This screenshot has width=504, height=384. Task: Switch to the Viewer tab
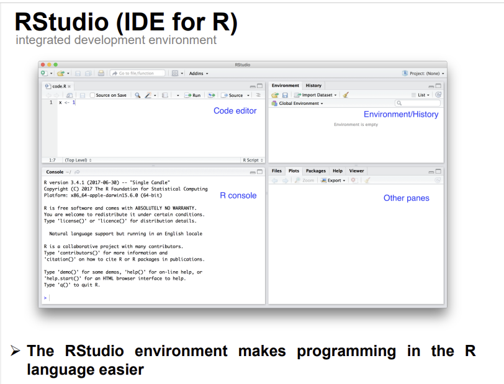356,171
